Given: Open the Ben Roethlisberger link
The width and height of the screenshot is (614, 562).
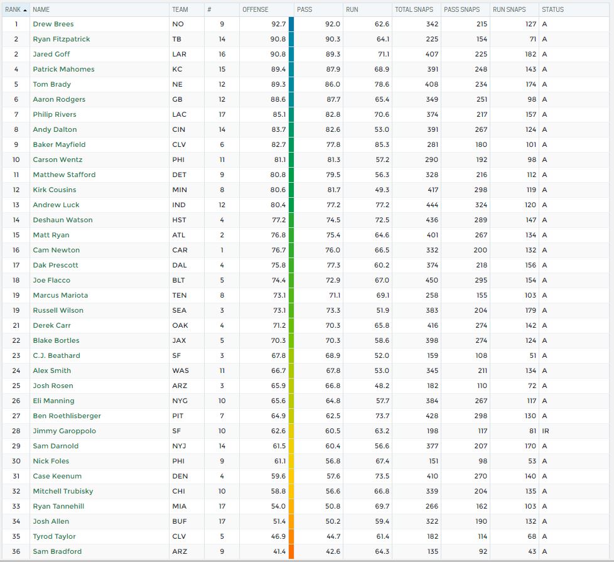Looking at the screenshot, I should coord(67,416).
